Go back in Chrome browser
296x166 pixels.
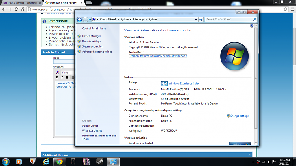click(x=4, y=9)
